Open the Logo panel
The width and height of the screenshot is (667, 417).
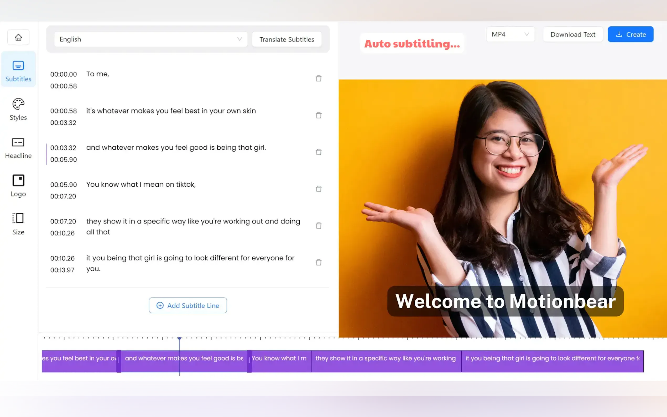click(x=18, y=186)
